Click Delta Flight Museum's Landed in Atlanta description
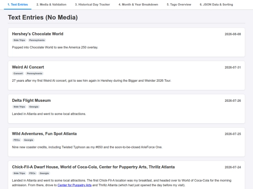Viewport: 253px width, 189px height. pyautogui.click(x=49, y=114)
